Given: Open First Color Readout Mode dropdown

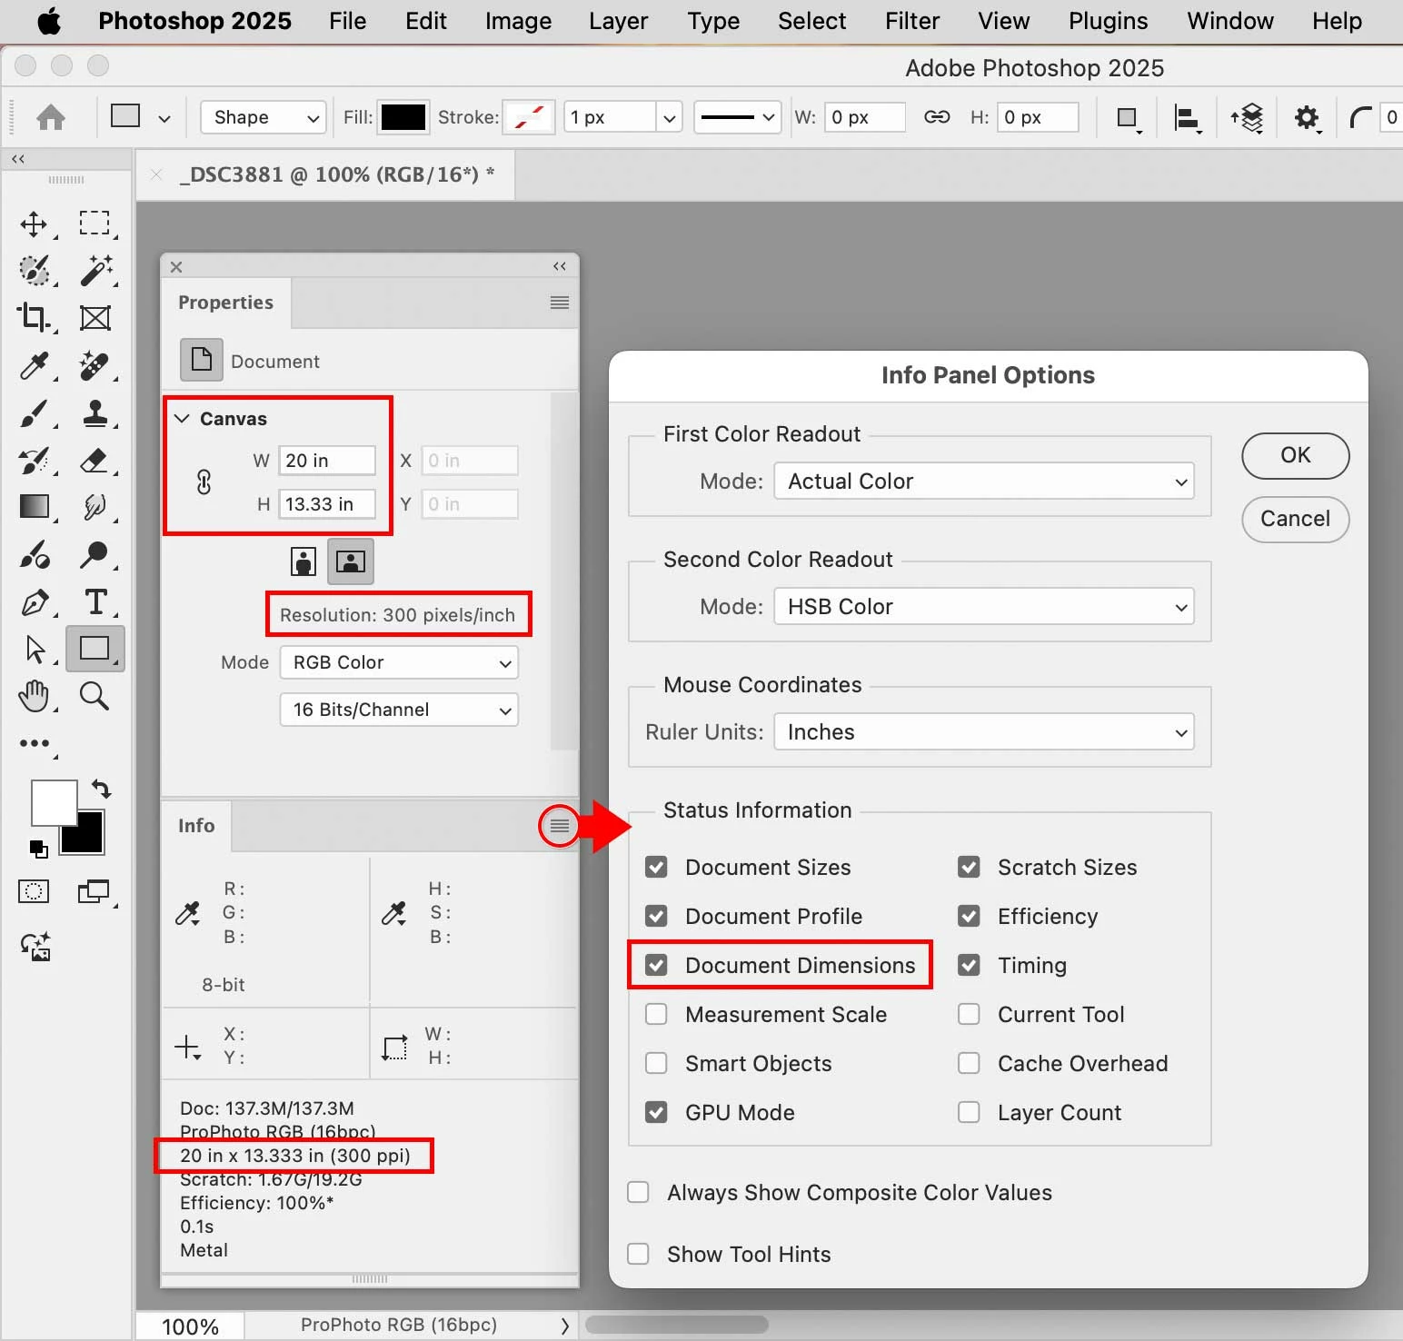Looking at the screenshot, I should [984, 482].
